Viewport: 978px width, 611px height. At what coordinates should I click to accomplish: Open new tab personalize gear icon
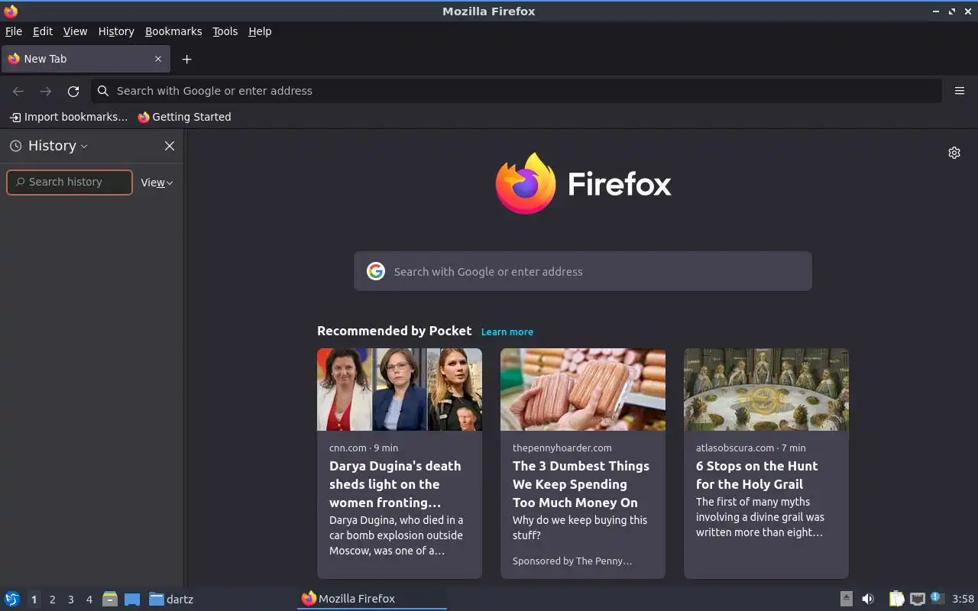click(954, 153)
